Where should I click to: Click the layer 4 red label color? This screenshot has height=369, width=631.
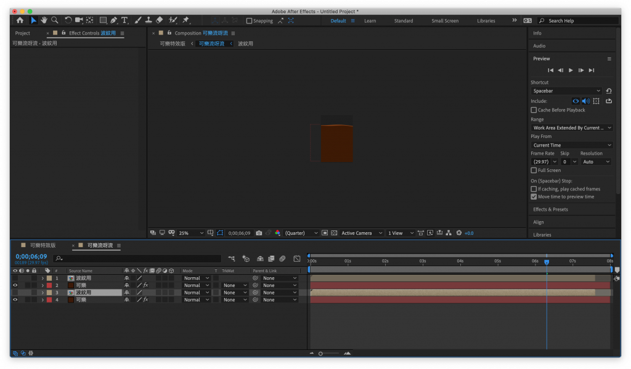pos(49,300)
